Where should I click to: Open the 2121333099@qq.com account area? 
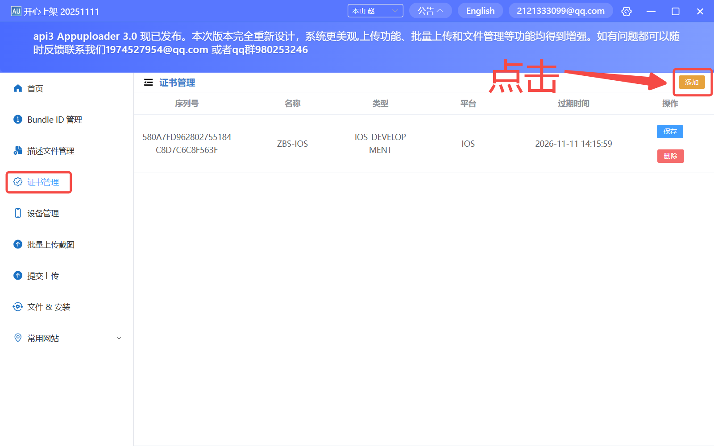(560, 10)
